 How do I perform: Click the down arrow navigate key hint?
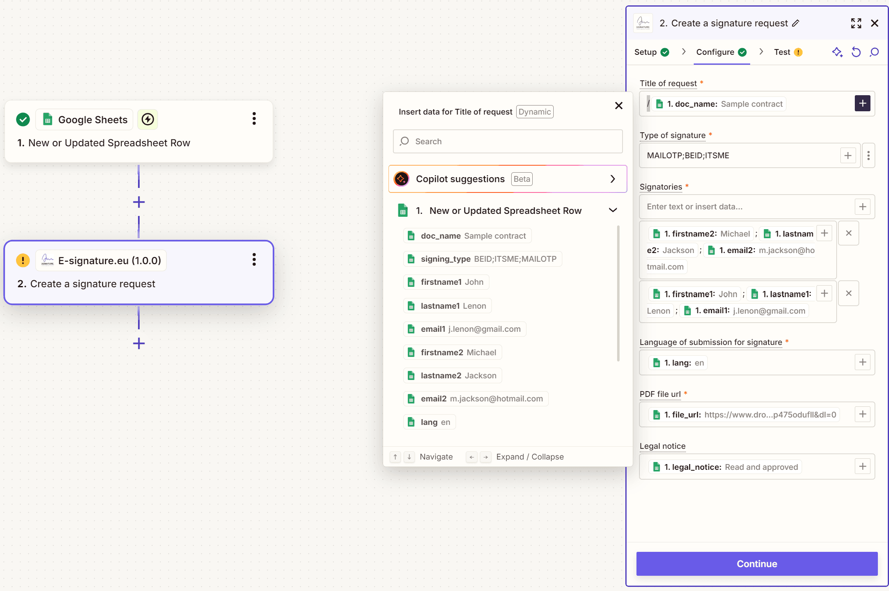coord(409,457)
